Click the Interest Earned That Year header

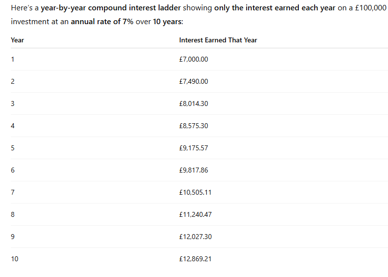coord(218,40)
